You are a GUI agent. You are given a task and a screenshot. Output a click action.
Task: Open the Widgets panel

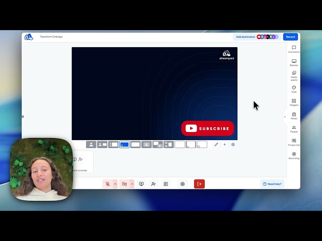pos(294,102)
